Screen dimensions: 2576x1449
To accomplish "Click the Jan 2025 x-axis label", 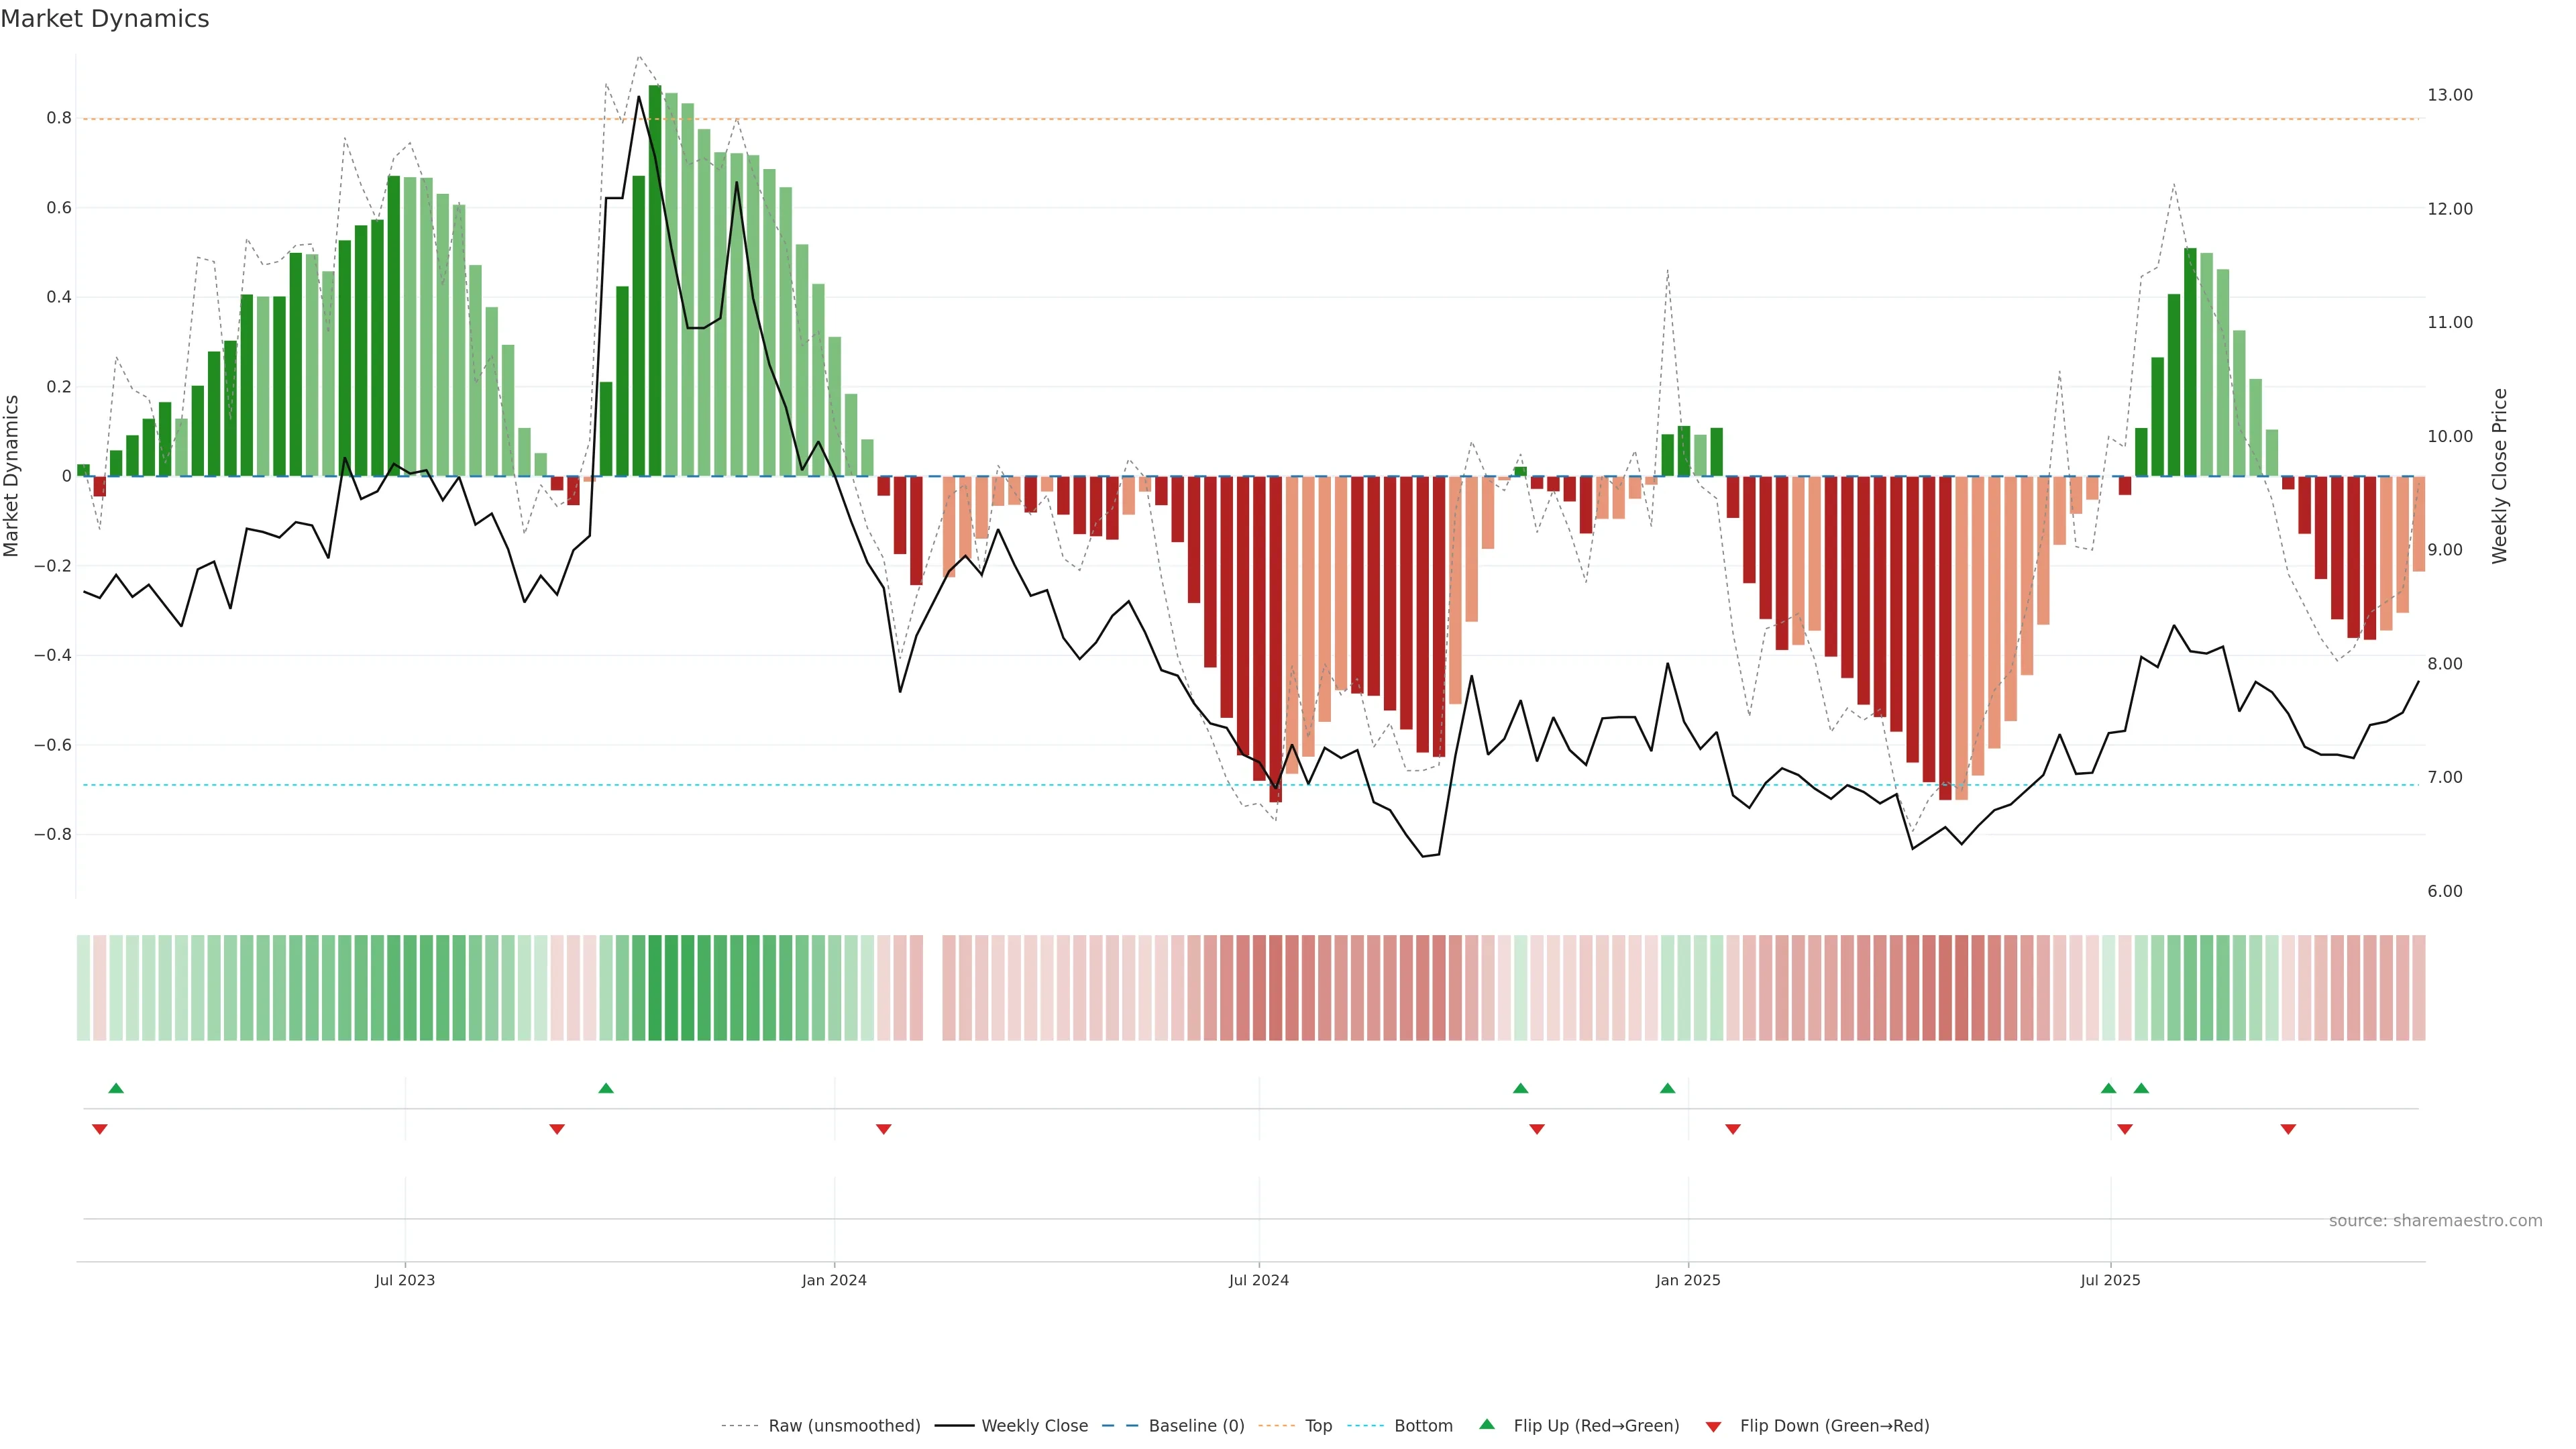I will click(1688, 1280).
